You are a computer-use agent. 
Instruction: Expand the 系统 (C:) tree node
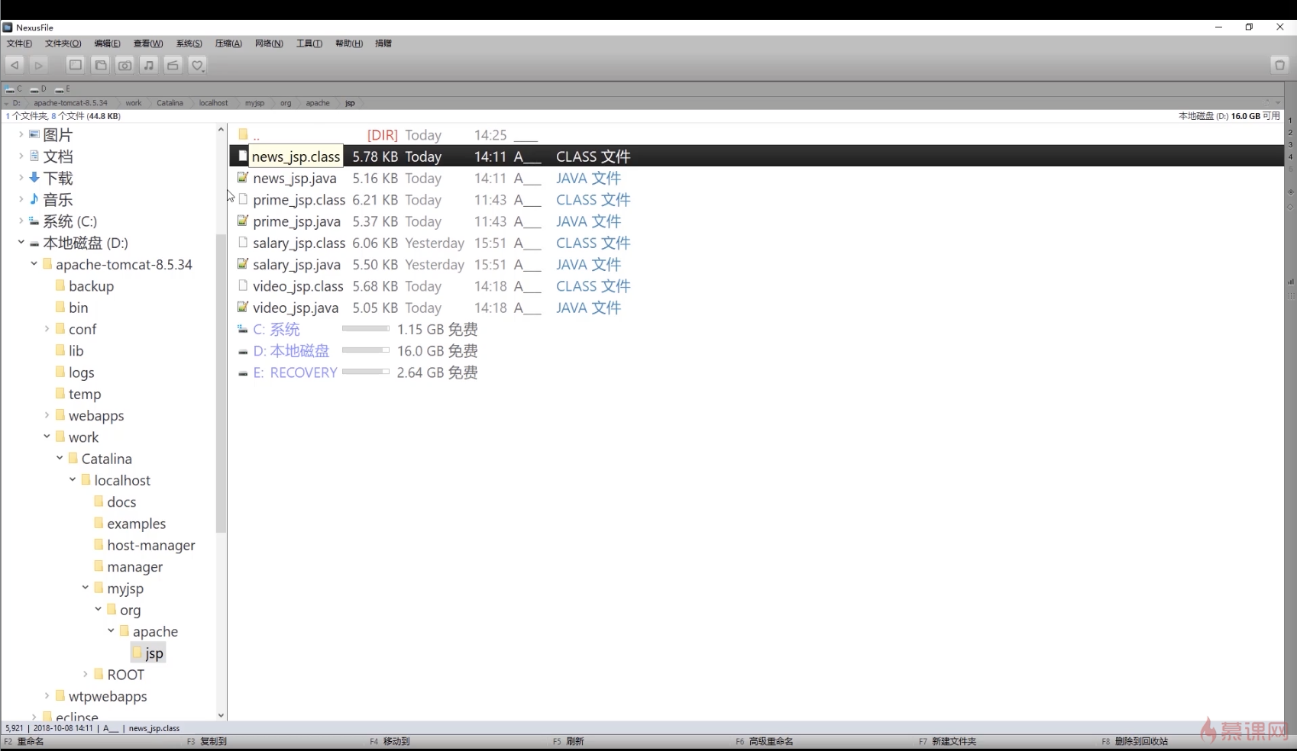point(21,221)
